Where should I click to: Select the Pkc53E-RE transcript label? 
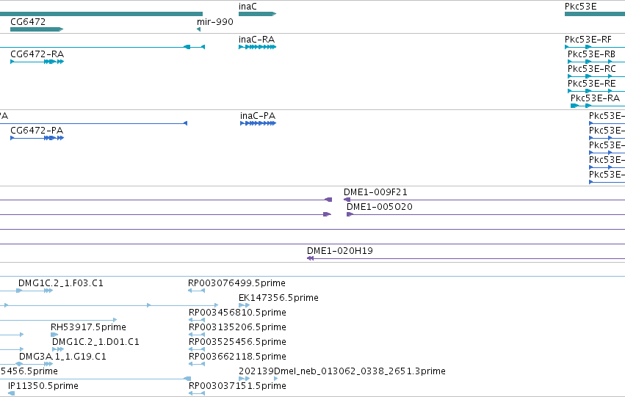[x=591, y=84]
